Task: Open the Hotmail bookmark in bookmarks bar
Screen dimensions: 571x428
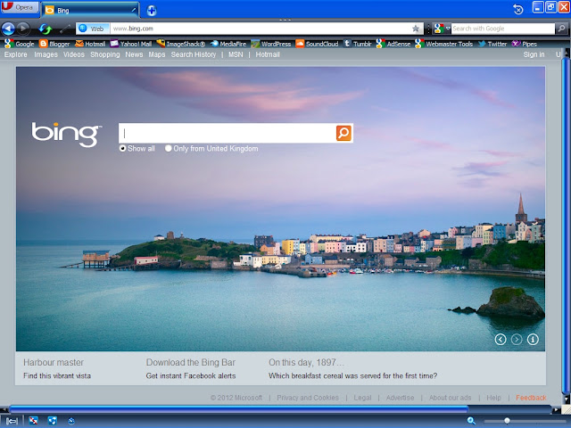Action: coord(90,44)
